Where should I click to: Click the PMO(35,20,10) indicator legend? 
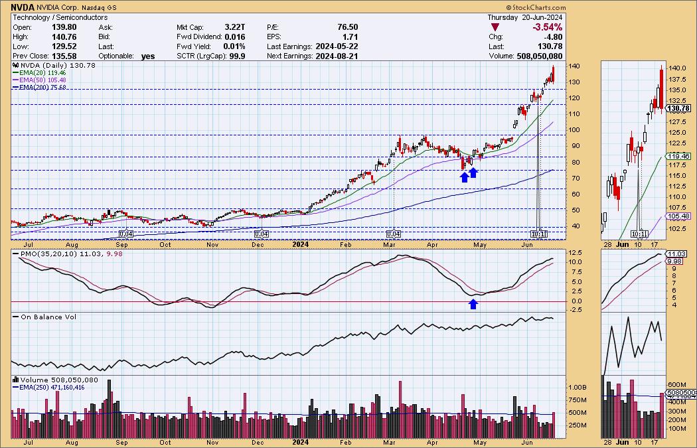click(68, 254)
